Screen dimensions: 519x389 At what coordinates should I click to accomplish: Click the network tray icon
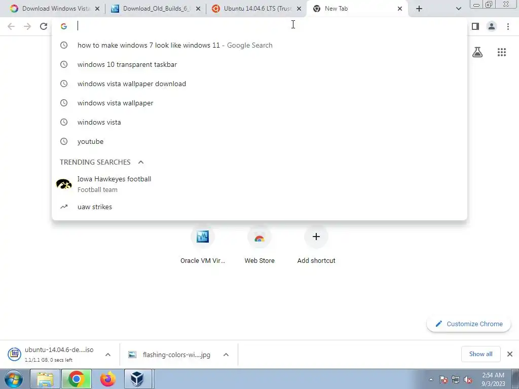[x=456, y=379]
